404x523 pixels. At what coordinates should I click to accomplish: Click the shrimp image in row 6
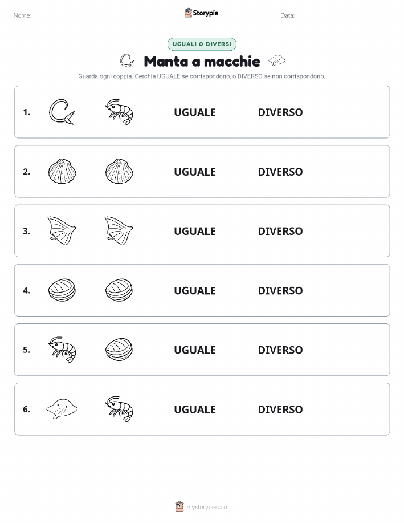(x=119, y=409)
